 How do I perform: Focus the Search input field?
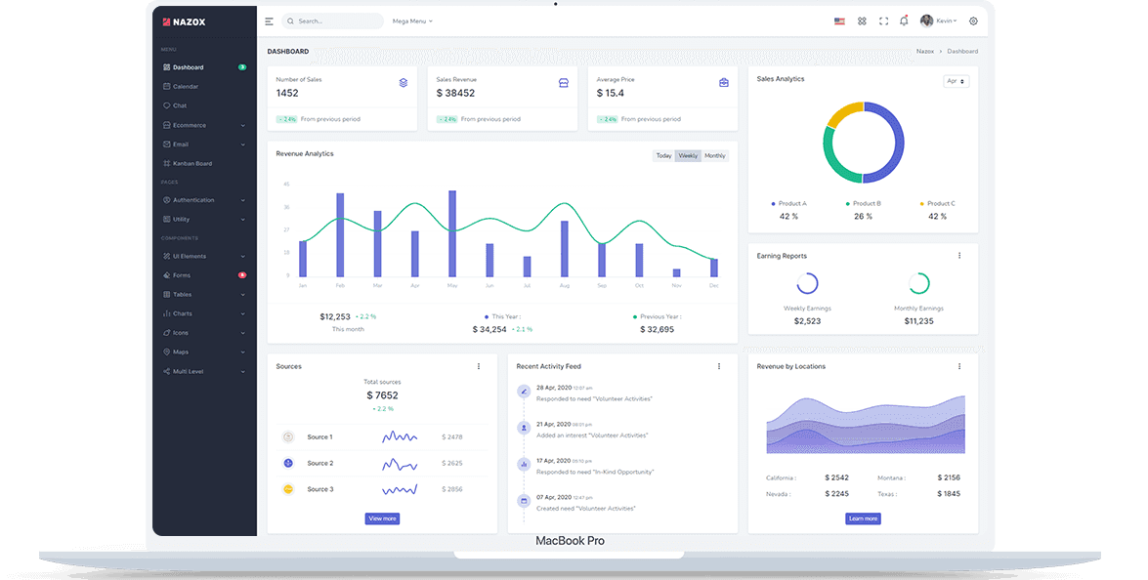[x=337, y=21]
